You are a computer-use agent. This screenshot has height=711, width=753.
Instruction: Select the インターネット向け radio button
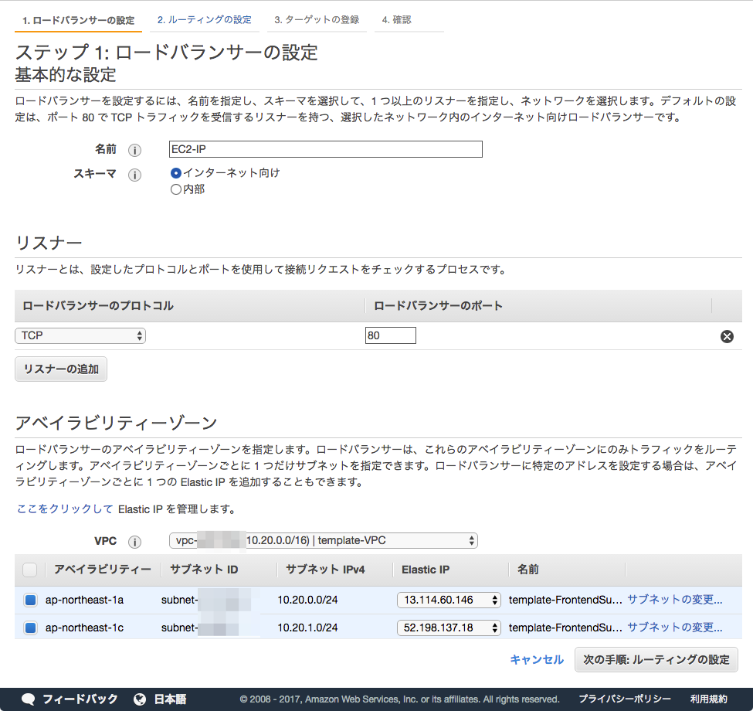(175, 172)
